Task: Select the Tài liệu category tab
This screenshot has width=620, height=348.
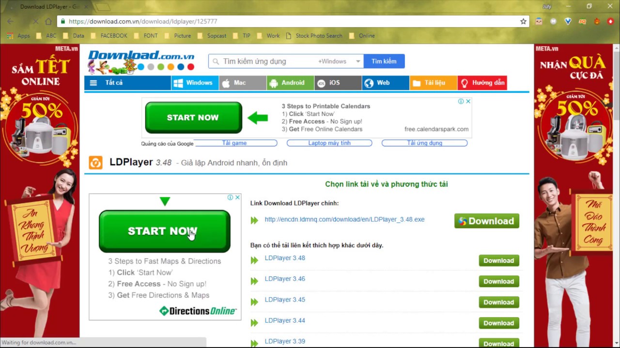Action: pos(433,83)
